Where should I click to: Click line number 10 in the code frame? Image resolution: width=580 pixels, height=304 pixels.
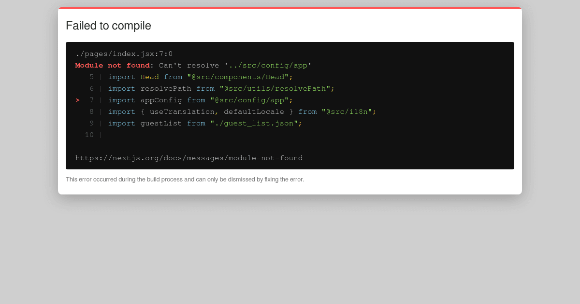[89, 135]
